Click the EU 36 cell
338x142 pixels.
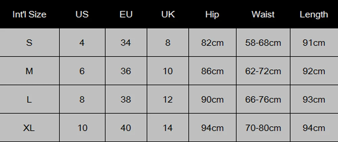pyautogui.click(x=126, y=71)
